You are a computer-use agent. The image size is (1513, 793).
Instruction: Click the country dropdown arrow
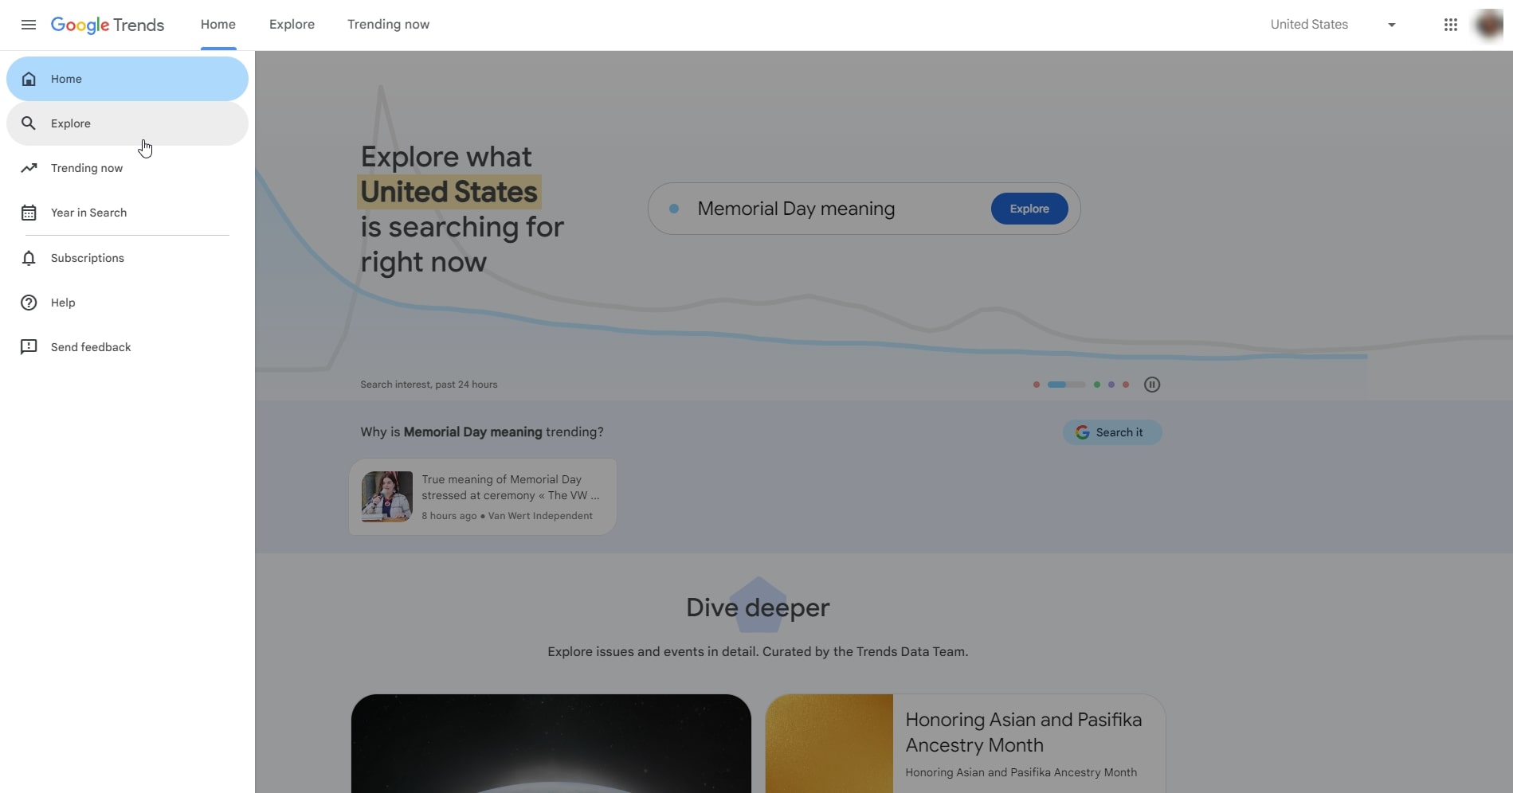[x=1392, y=25]
